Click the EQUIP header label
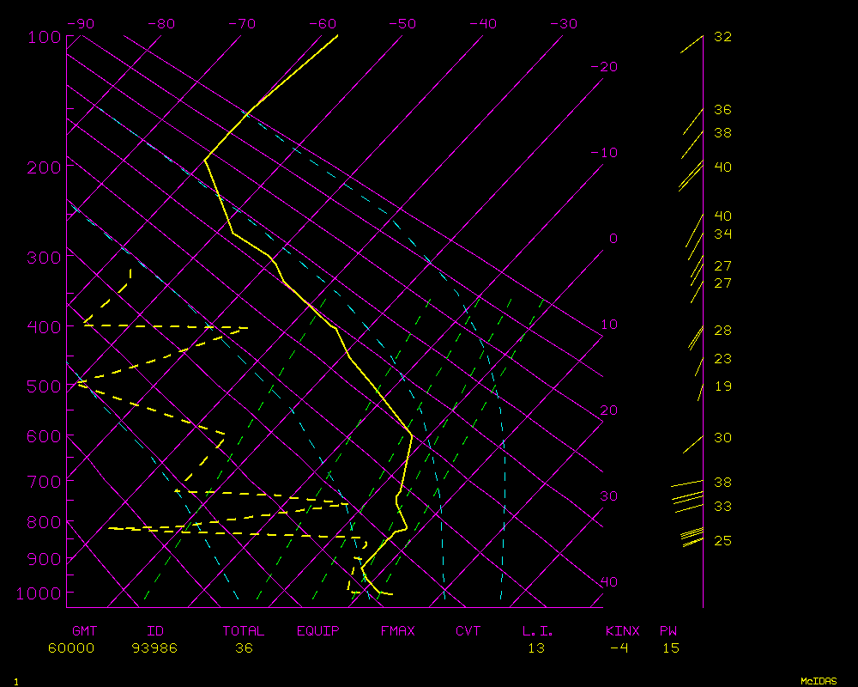Screen dimensions: 858x687 (x=317, y=631)
